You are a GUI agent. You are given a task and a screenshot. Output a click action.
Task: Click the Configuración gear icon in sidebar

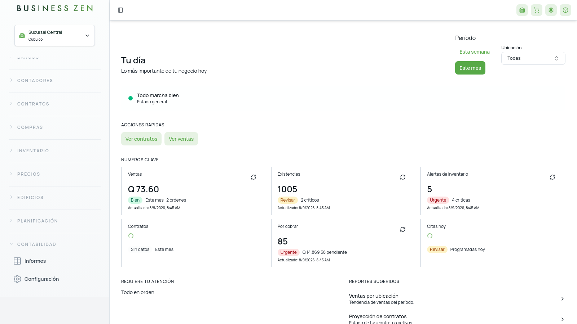tap(17, 279)
